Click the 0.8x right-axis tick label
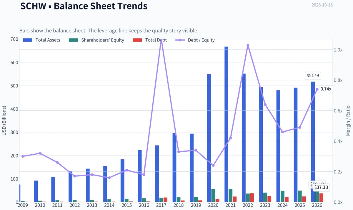353x210 pixels. click(x=338, y=80)
